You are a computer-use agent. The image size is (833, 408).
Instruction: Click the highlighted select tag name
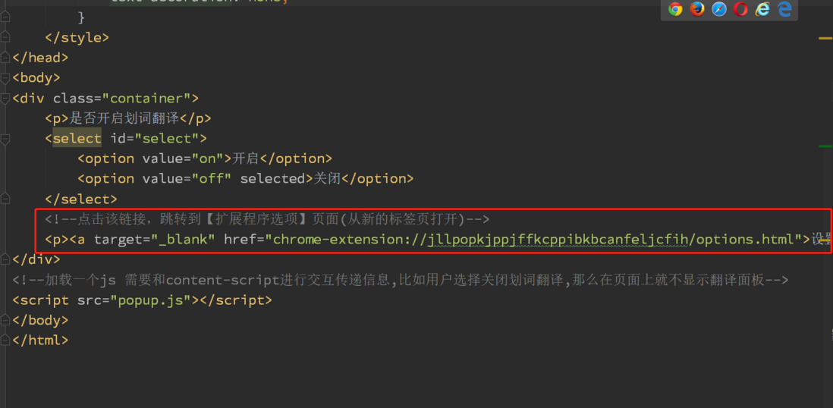77,139
